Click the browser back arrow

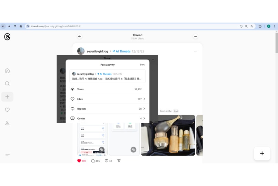coord(3,26)
